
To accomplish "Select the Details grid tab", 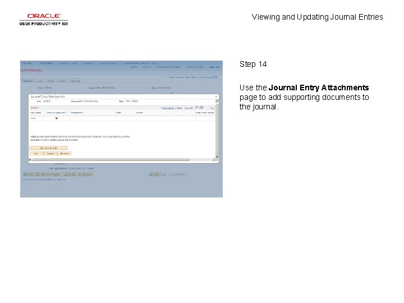I will click(35, 108).
